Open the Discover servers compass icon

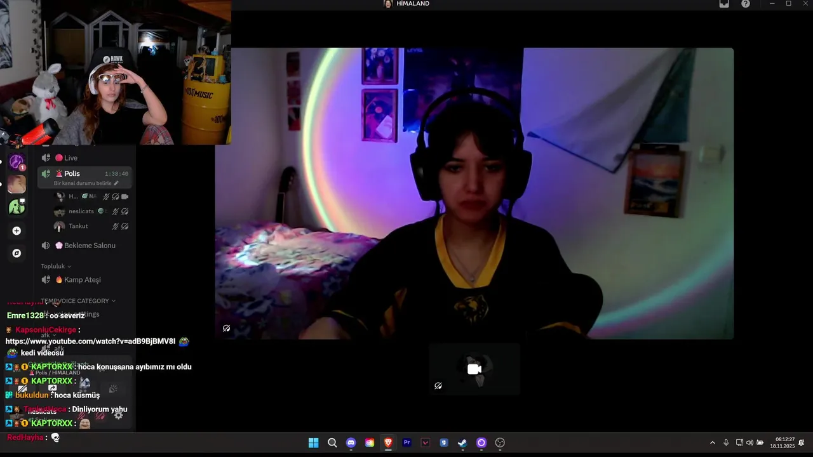(17, 253)
